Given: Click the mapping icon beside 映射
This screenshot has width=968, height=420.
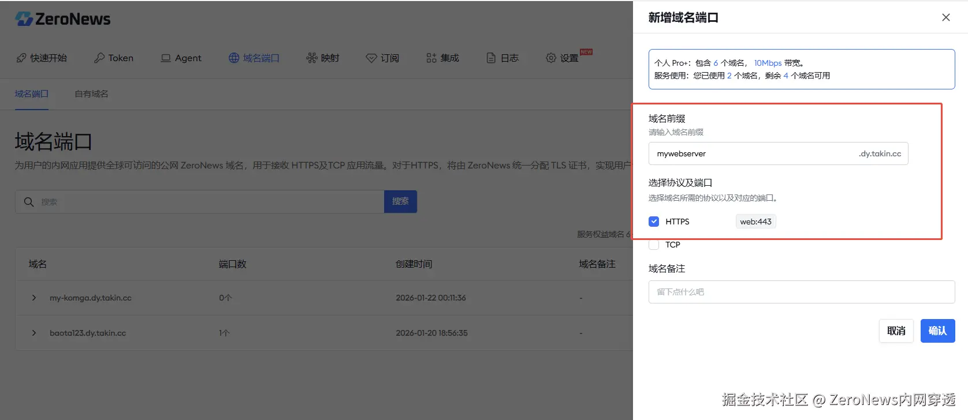Looking at the screenshot, I should pyautogui.click(x=312, y=58).
